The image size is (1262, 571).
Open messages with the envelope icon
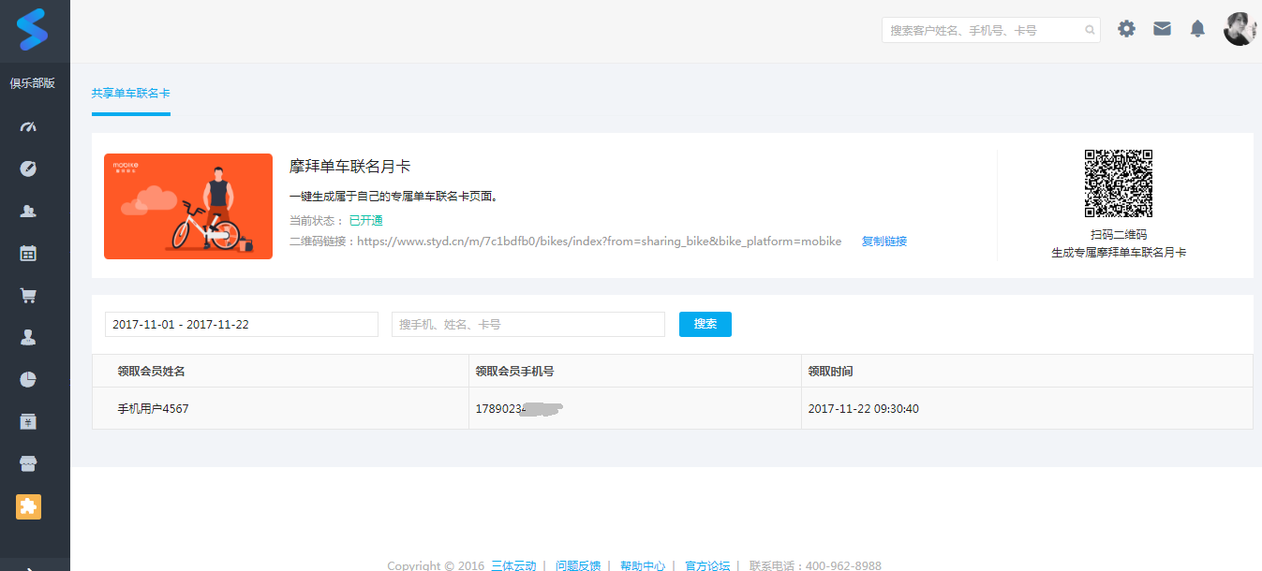1162,29
